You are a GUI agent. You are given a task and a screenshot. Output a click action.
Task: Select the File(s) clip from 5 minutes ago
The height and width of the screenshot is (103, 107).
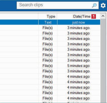point(50,66)
